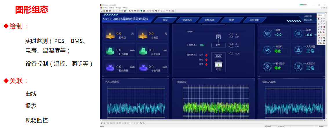Switch to the 策略 tab
This screenshot has width=329, height=128.
coord(231,20)
